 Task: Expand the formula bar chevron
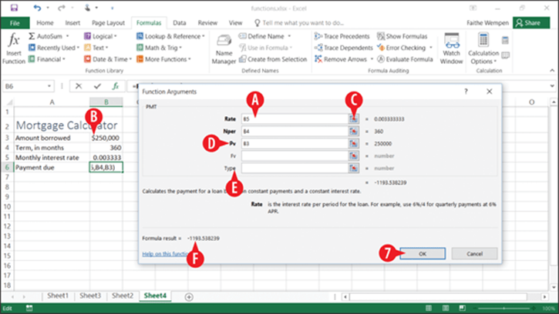coord(552,85)
